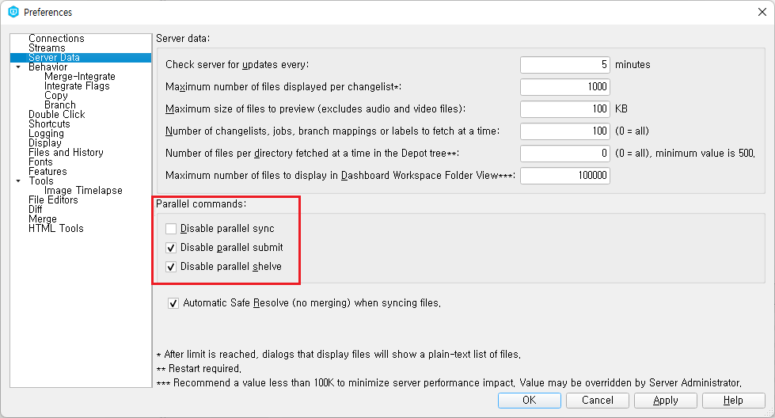Open Double Click preferences
The height and width of the screenshot is (418, 775).
click(x=57, y=115)
